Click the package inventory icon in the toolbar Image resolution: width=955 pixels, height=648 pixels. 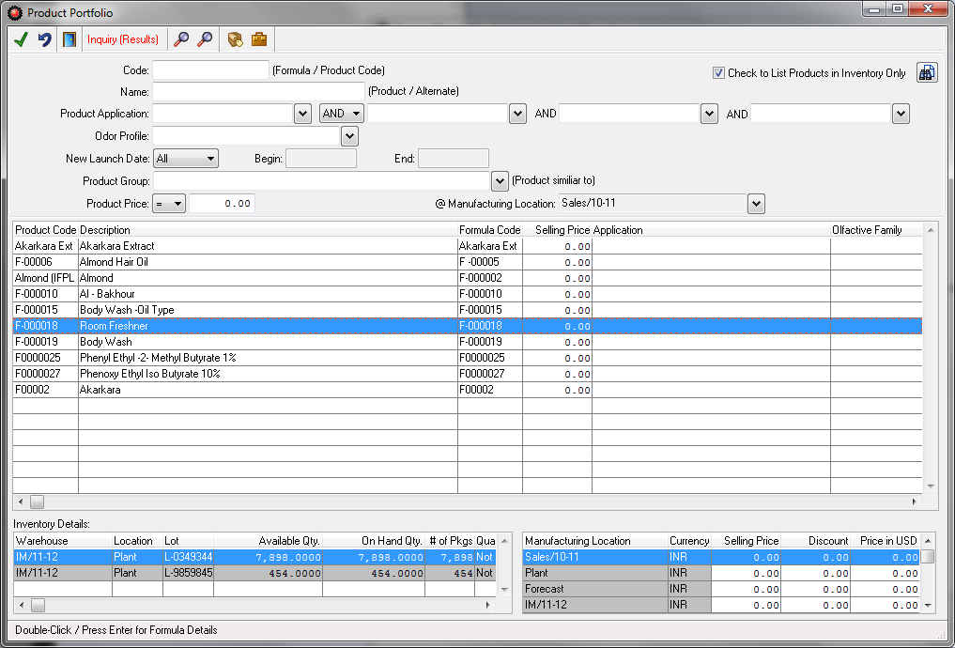point(235,39)
